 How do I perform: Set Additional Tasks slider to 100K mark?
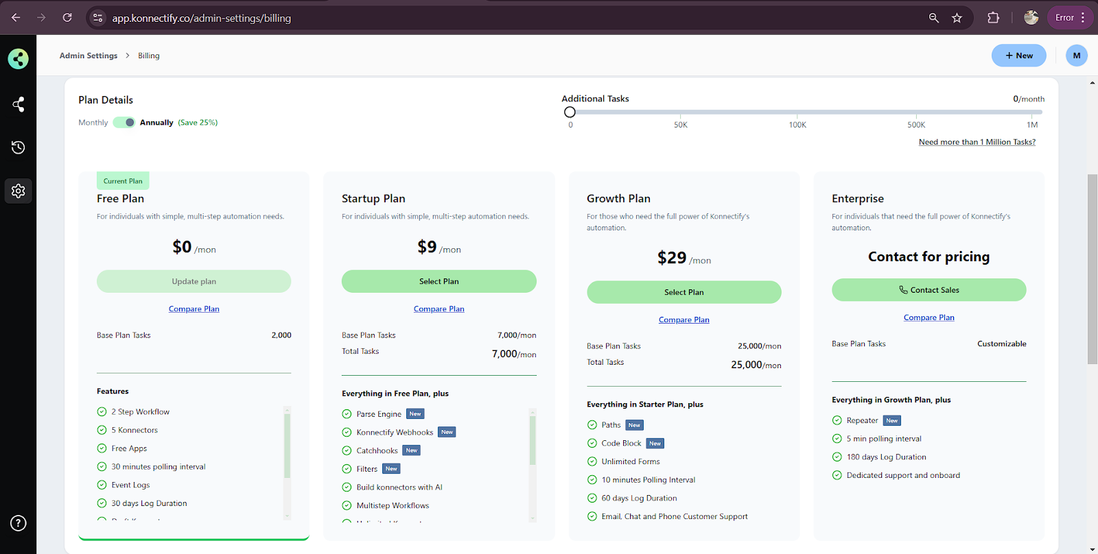pyautogui.click(x=797, y=112)
